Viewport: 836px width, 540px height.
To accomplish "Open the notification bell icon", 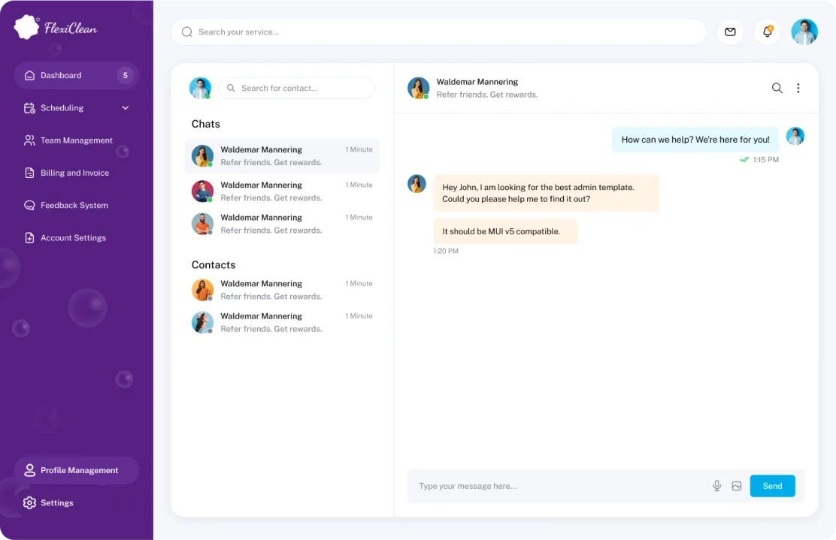I will [x=767, y=32].
